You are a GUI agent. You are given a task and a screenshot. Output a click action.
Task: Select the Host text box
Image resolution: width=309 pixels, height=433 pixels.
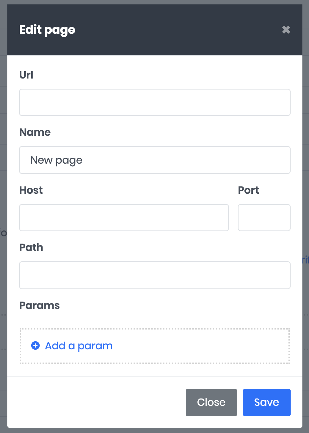coord(124,218)
